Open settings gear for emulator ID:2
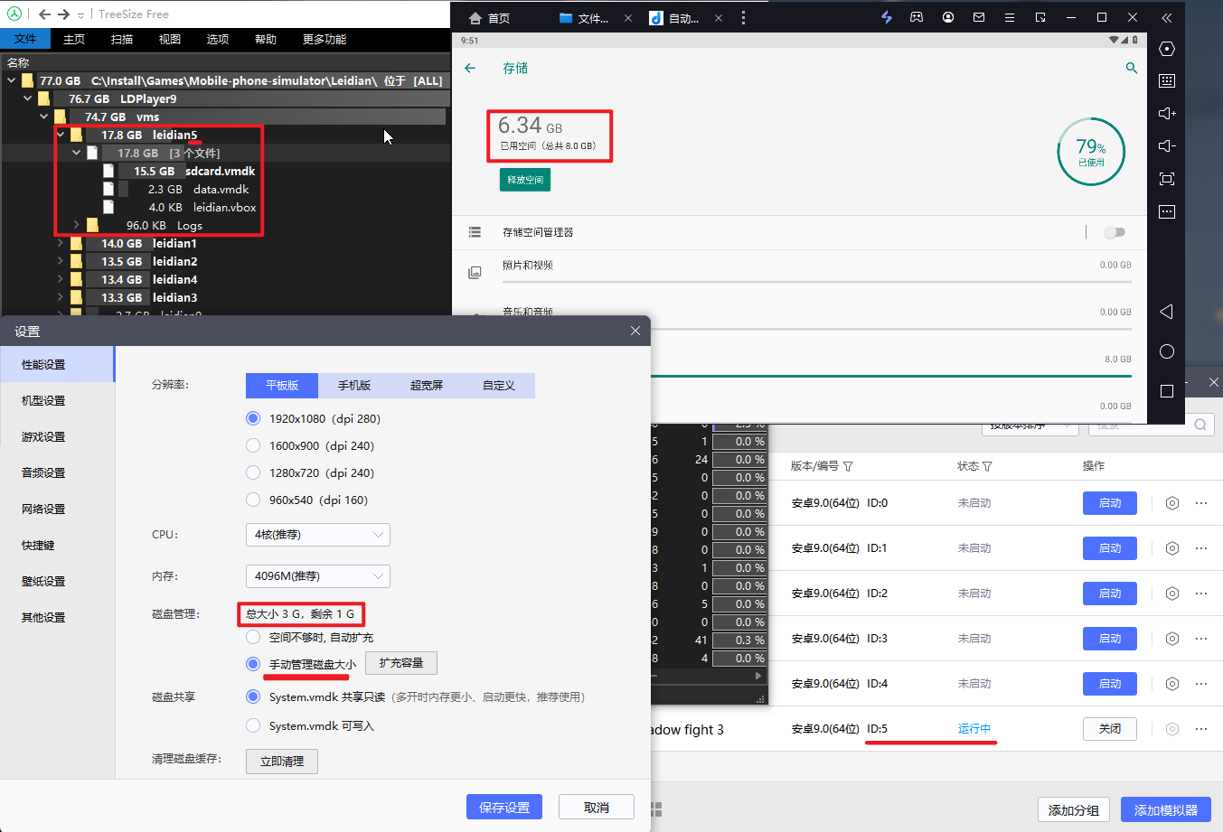Screen dimensions: 1223x832 click(1172, 594)
